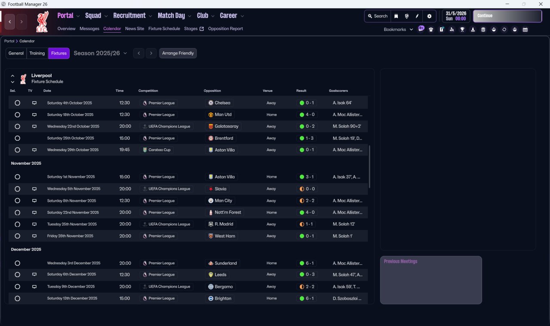550x326 pixels.
Task: Expand the Recruitment menu chevron
Action: pyautogui.click(x=150, y=16)
